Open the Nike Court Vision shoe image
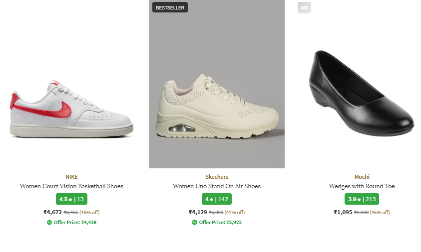The image size is (421, 252). 71,108
